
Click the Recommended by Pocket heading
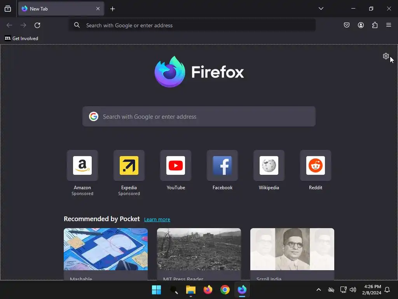pos(102,219)
